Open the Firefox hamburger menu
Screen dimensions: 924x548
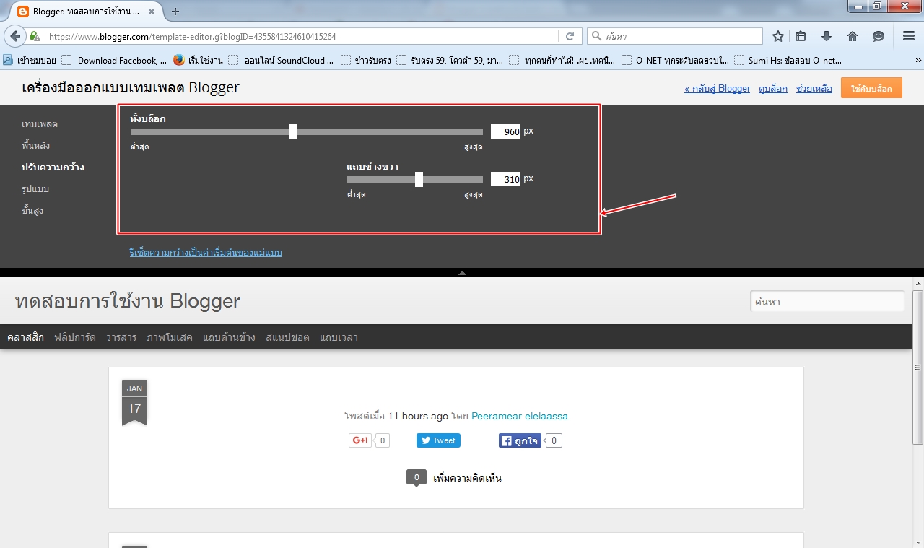click(909, 36)
